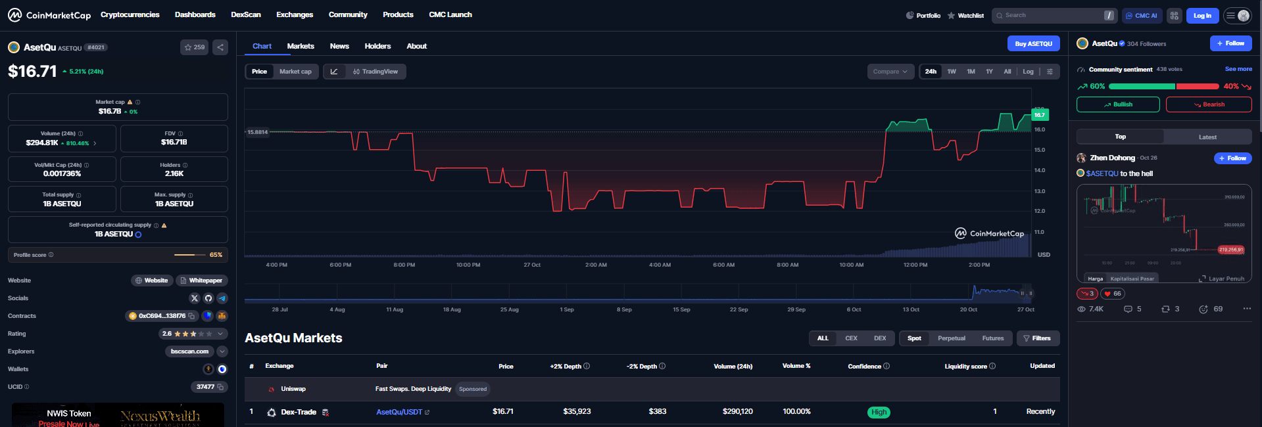
Task: Open the Markets tab
Action: click(301, 46)
